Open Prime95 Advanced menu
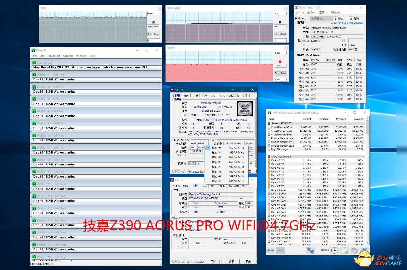The height and width of the screenshot is (270, 407). [54, 56]
